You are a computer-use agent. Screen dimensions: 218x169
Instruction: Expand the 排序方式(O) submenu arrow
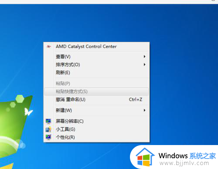point(144,64)
